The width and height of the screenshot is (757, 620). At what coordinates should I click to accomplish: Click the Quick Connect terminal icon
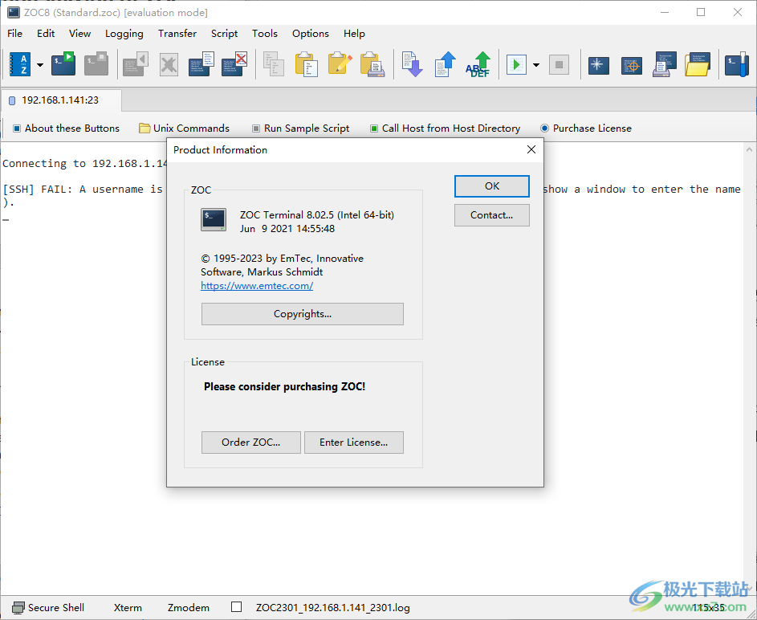point(63,63)
